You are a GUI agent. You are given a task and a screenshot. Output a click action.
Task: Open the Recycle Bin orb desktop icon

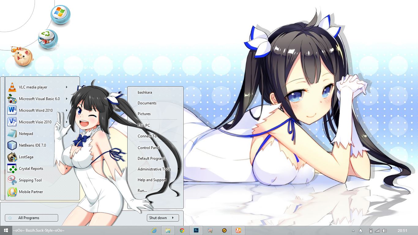[x=48, y=39]
